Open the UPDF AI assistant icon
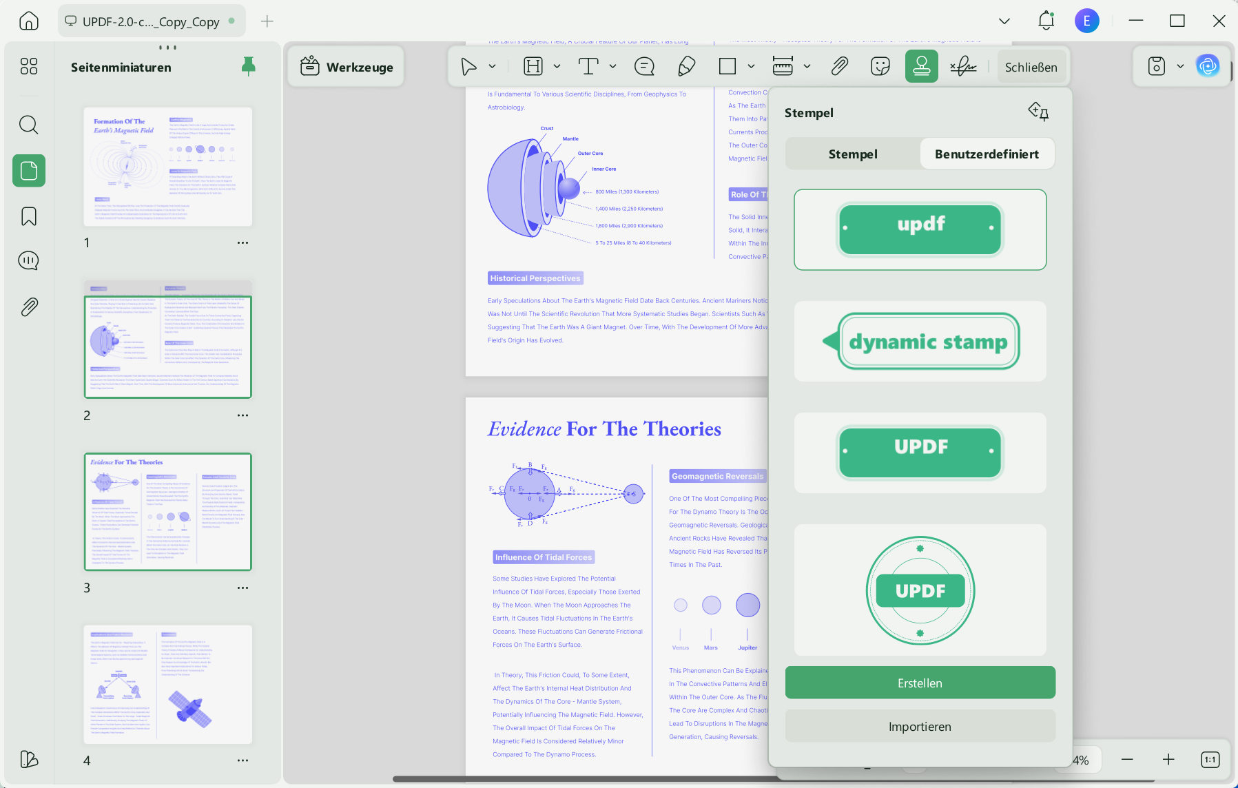This screenshot has width=1238, height=788. pos(1208,66)
